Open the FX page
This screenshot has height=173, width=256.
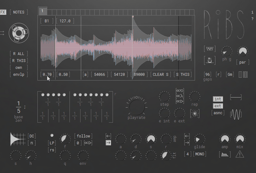click(3, 12)
